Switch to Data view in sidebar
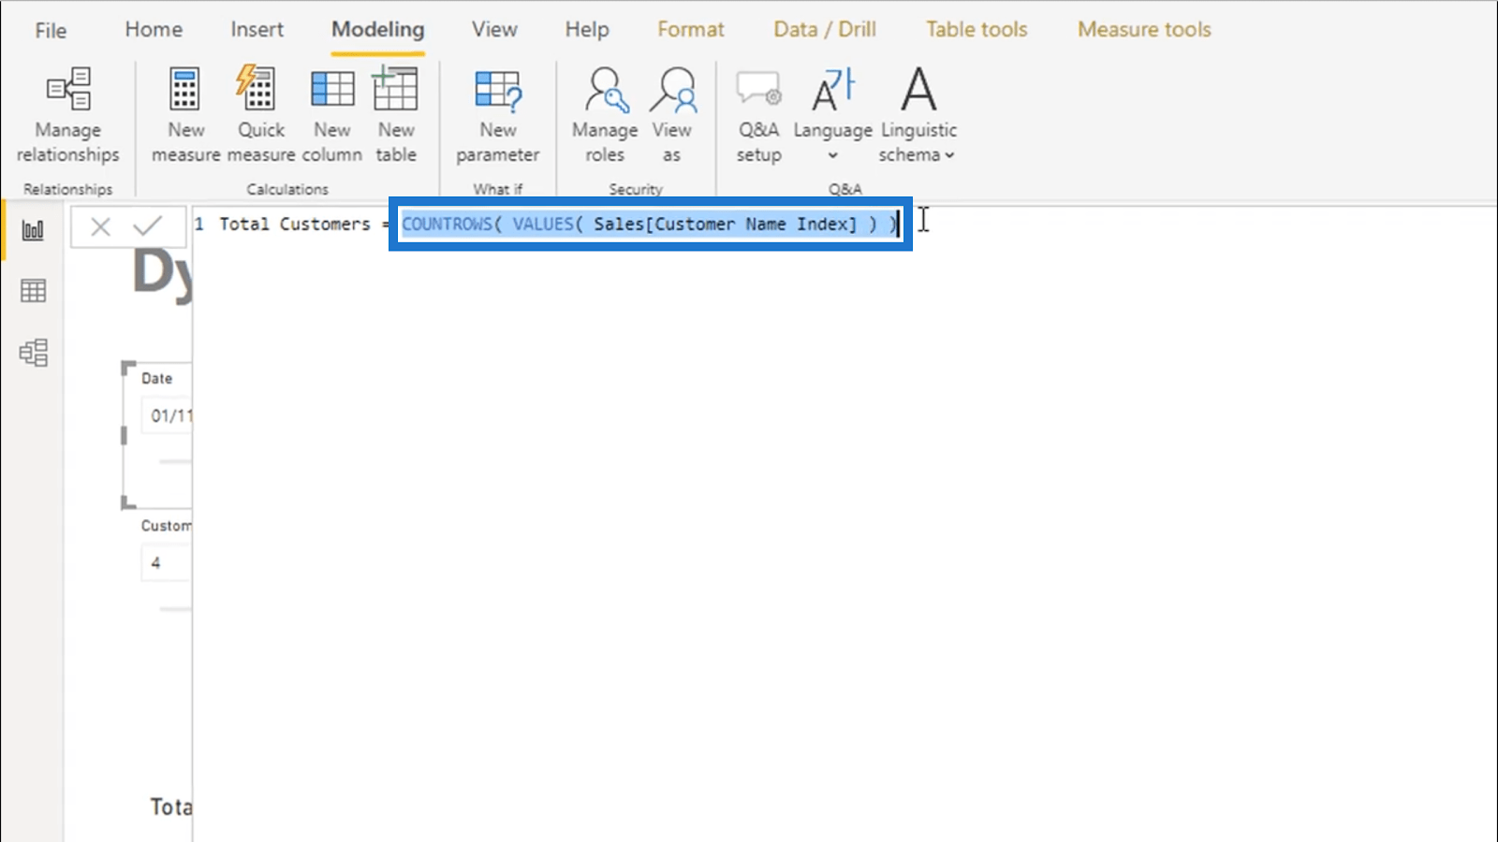This screenshot has width=1498, height=842. point(33,291)
